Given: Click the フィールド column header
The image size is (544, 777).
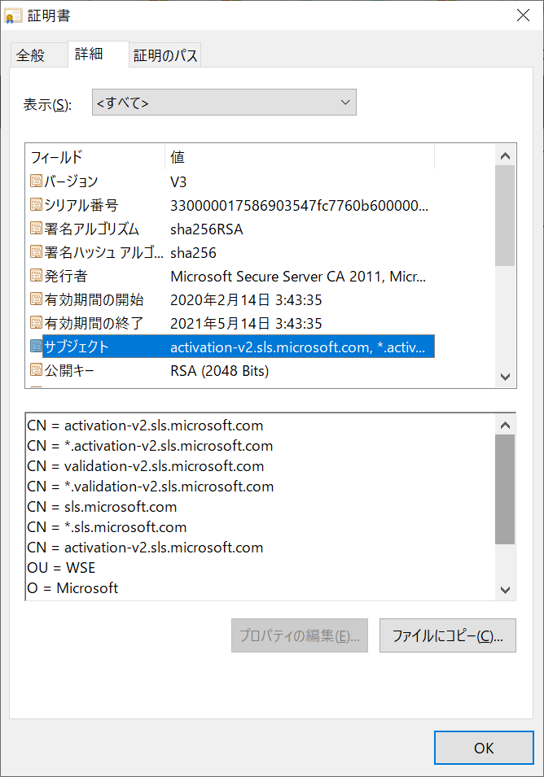Looking at the screenshot, I should click(x=94, y=157).
